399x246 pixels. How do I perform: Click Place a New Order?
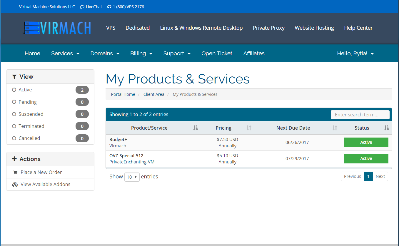[41, 172]
